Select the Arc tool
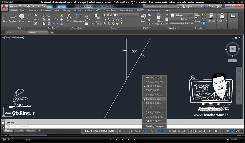Screen dimensions: 245x143 coord(30,18)
